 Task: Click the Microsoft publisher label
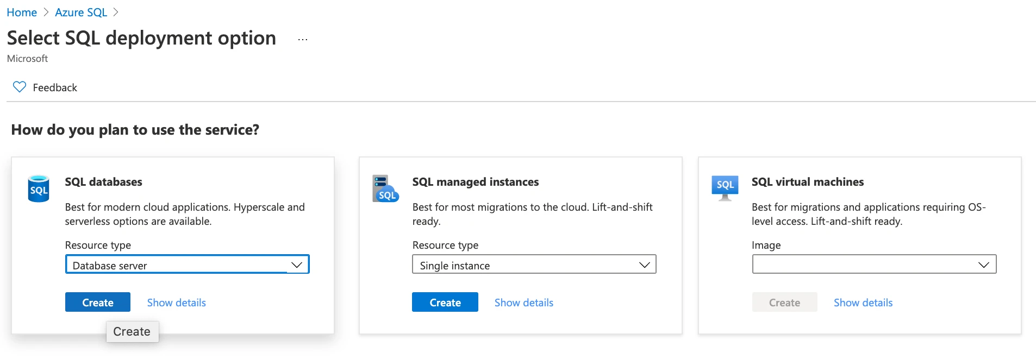click(x=27, y=58)
